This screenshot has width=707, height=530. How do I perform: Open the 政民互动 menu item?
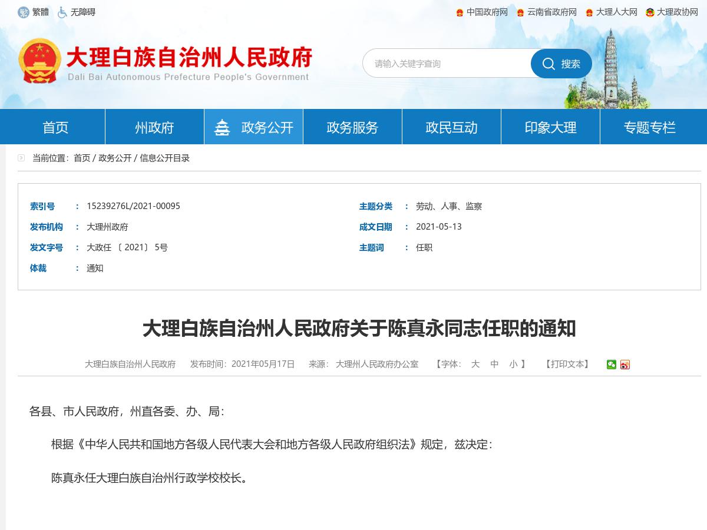(451, 127)
